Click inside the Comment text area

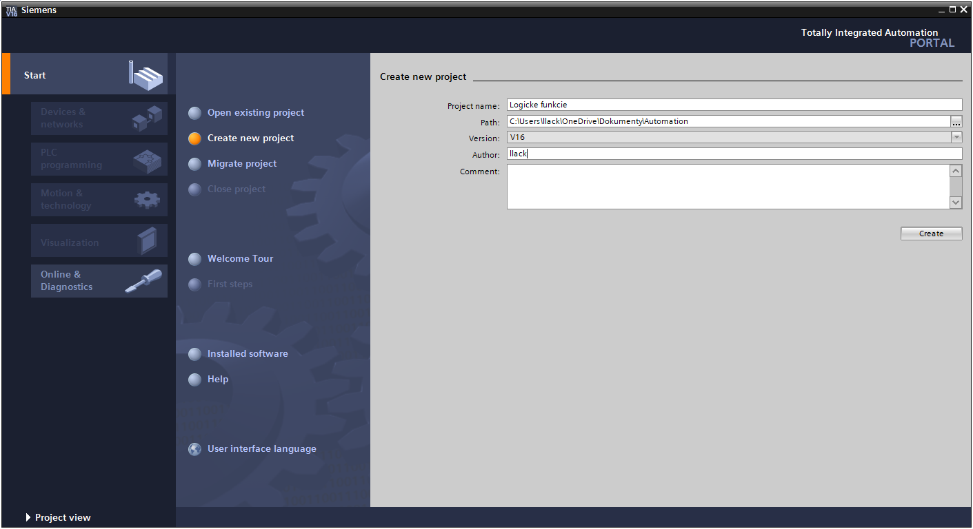click(x=728, y=186)
